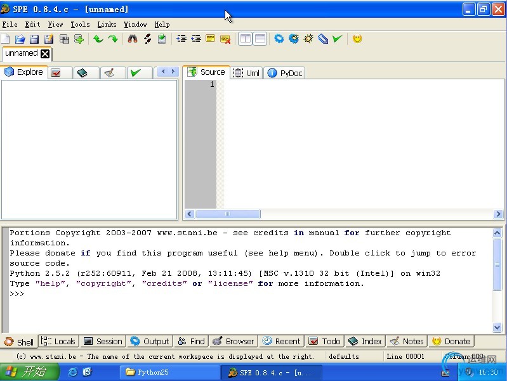Image resolution: width=507 pixels, height=381 pixels.
Task: Open the Browser bottom tab
Action: point(234,341)
